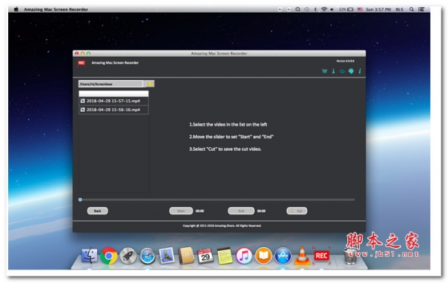Click instruction '2.Move the slider to set'
The width and height of the screenshot is (448, 283).
[x=231, y=137]
